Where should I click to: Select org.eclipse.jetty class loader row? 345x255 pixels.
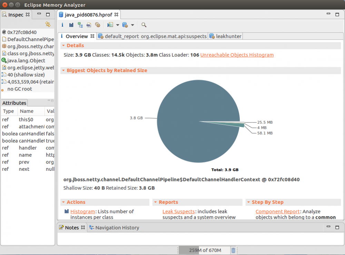28,68
